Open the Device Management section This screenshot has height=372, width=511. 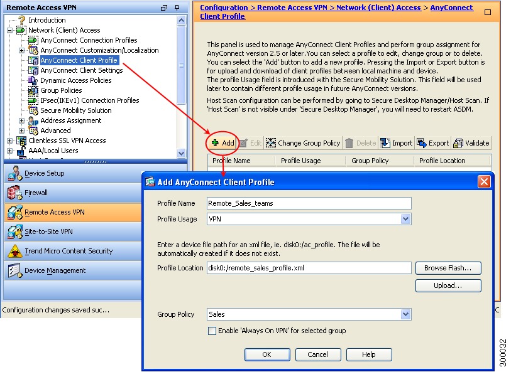pyautogui.click(x=73, y=270)
